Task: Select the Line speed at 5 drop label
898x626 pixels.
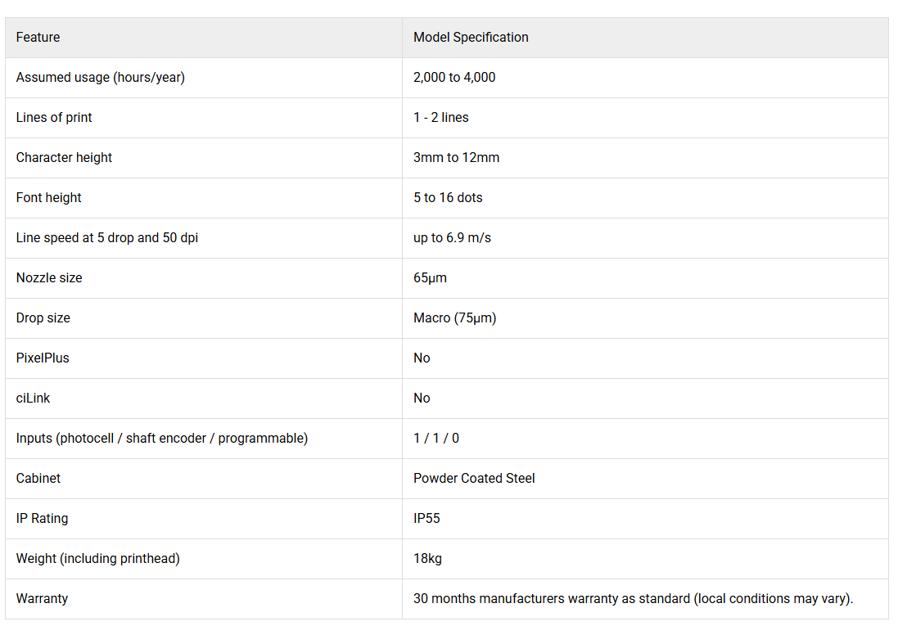Action: click(x=107, y=237)
